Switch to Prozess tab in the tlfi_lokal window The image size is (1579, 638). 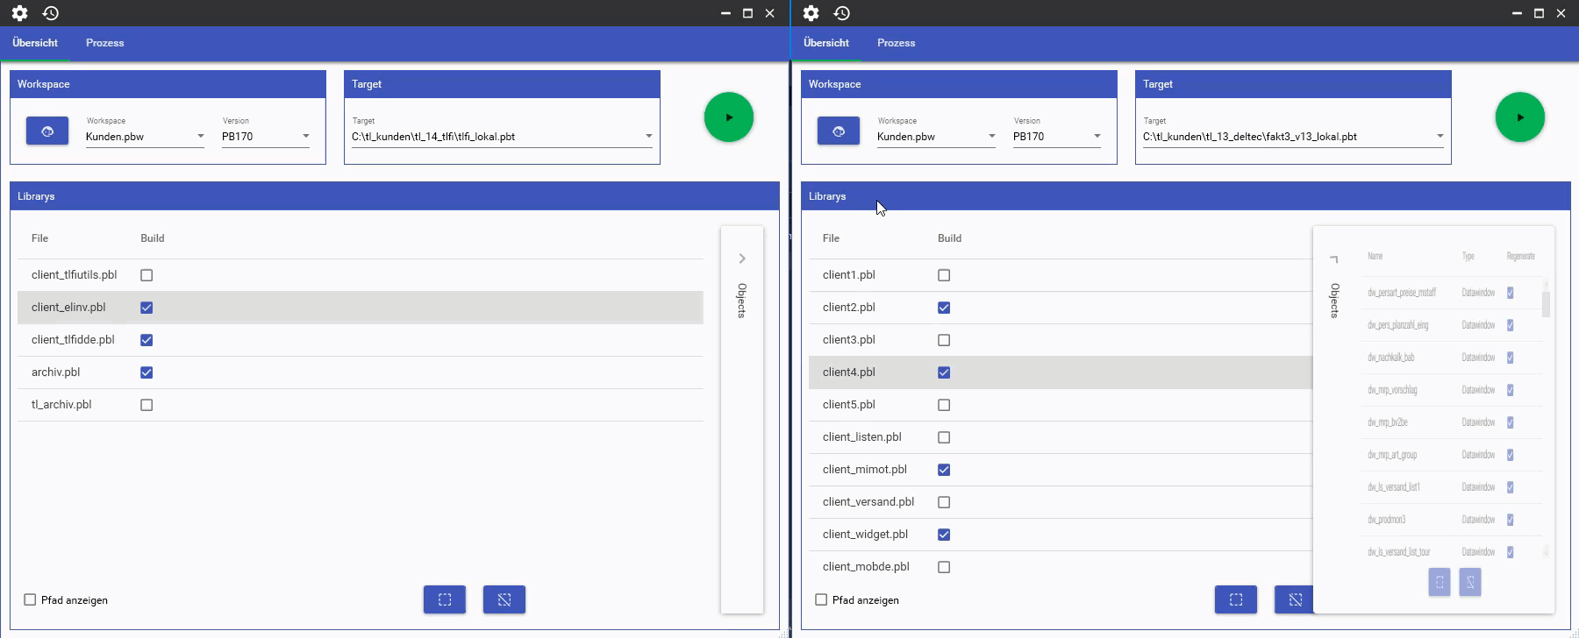click(x=104, y=43)
